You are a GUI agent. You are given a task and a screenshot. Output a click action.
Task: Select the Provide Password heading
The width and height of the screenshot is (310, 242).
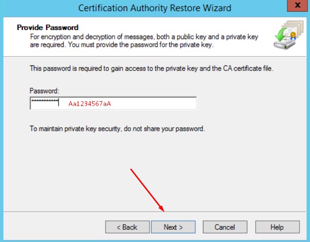(x=48, y=28)
